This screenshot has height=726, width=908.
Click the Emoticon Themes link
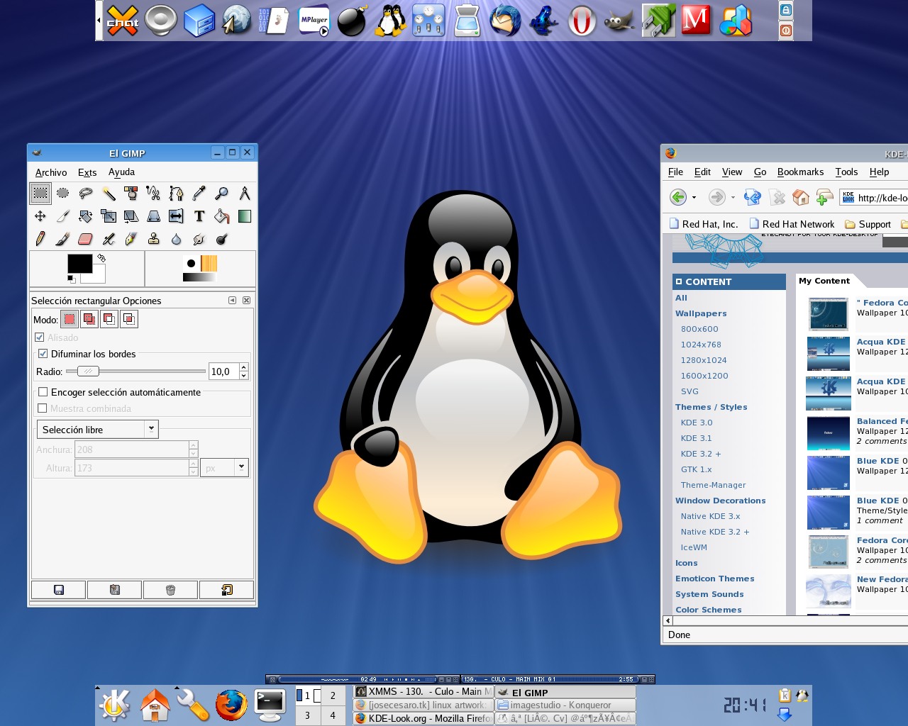pos(714,579)
